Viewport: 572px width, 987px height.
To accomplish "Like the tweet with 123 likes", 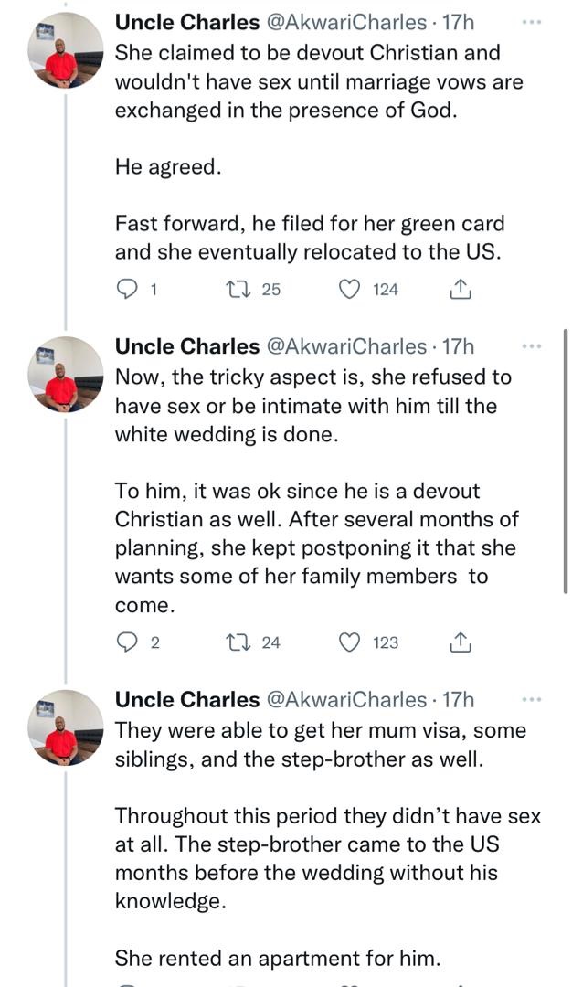I will click(349, 642).
